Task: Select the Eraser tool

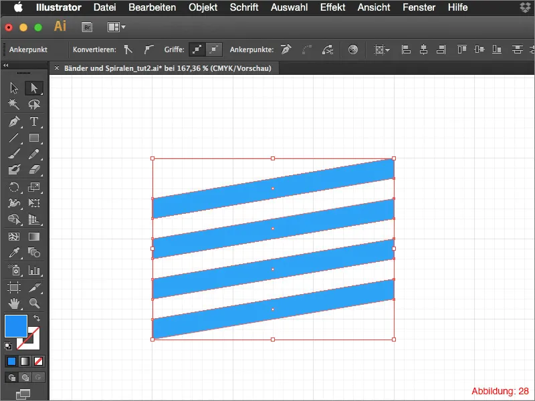Action: click(34, 170)
